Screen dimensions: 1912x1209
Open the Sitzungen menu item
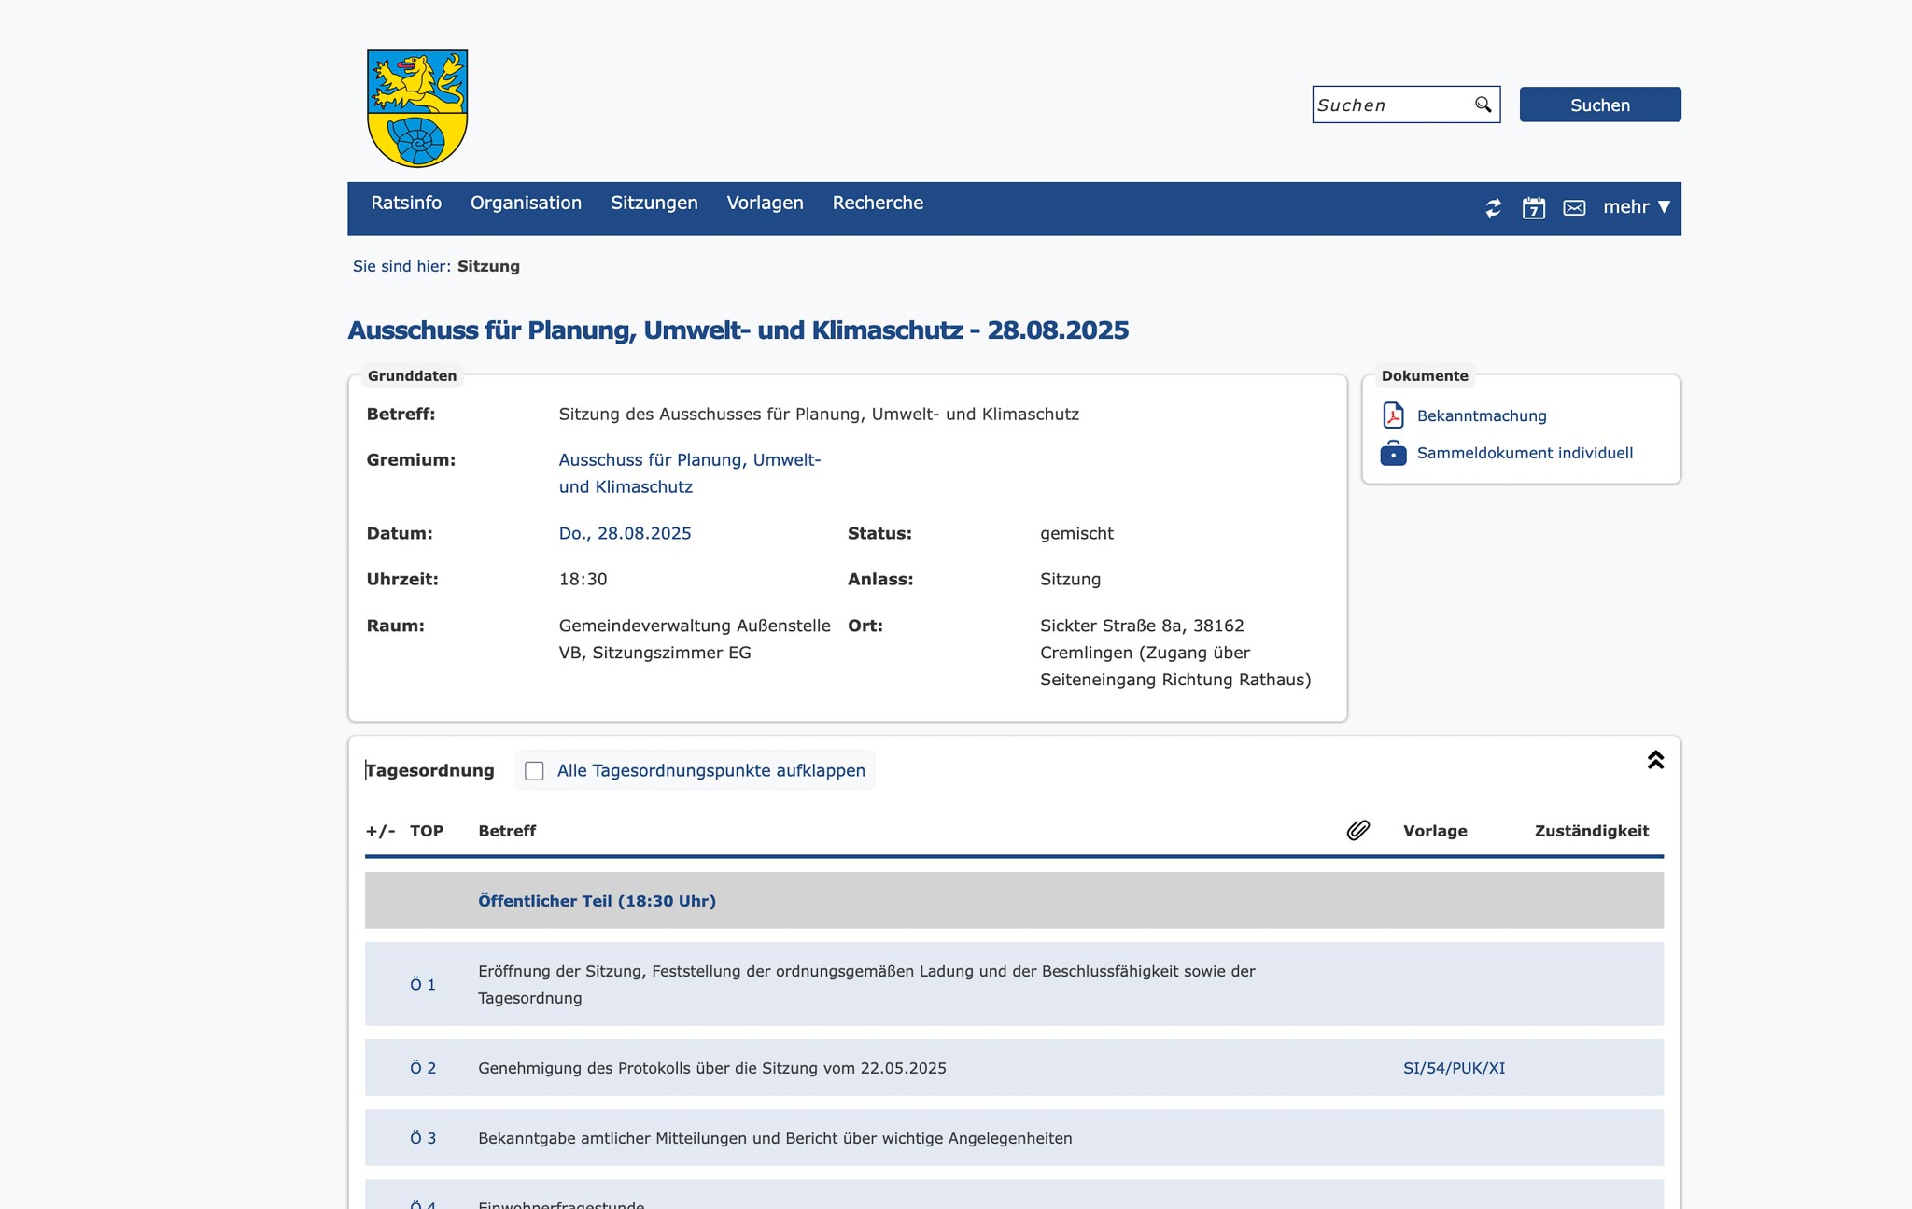coord(654,203)
